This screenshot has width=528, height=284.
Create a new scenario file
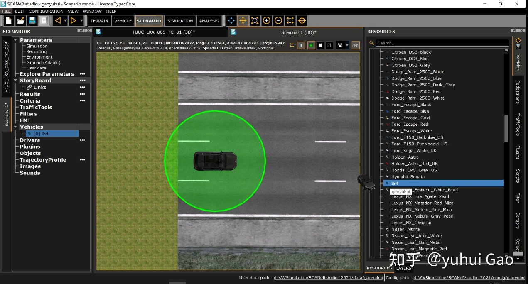click(x=9, y=20)
